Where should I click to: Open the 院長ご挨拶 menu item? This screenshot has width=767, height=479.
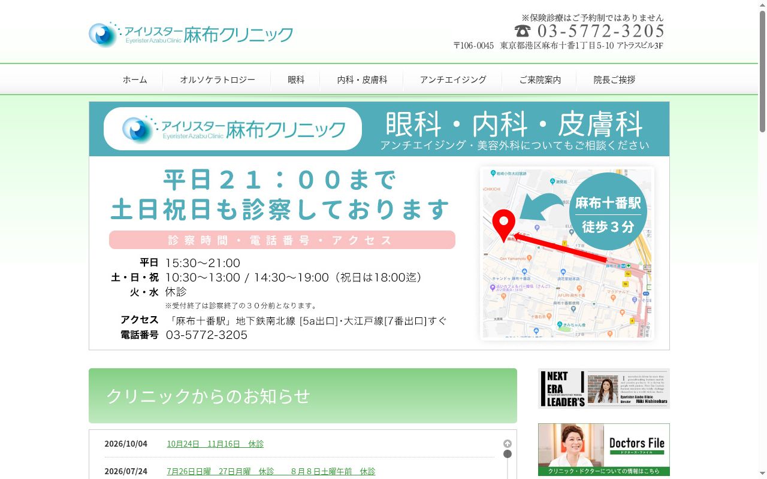pyautogui.click(x=614, y=80)
